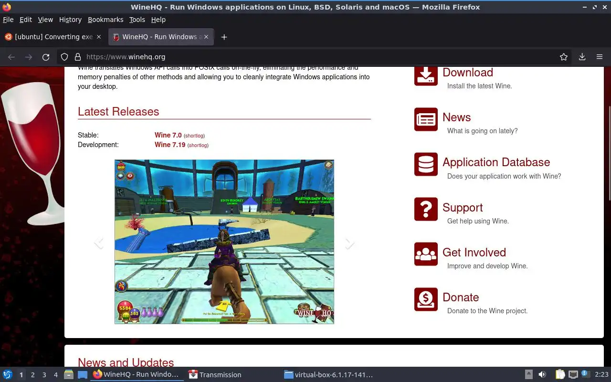611x382 pixels.
Task: Switch to the ubuntu Converting exe tab
Action: point(53,37)
